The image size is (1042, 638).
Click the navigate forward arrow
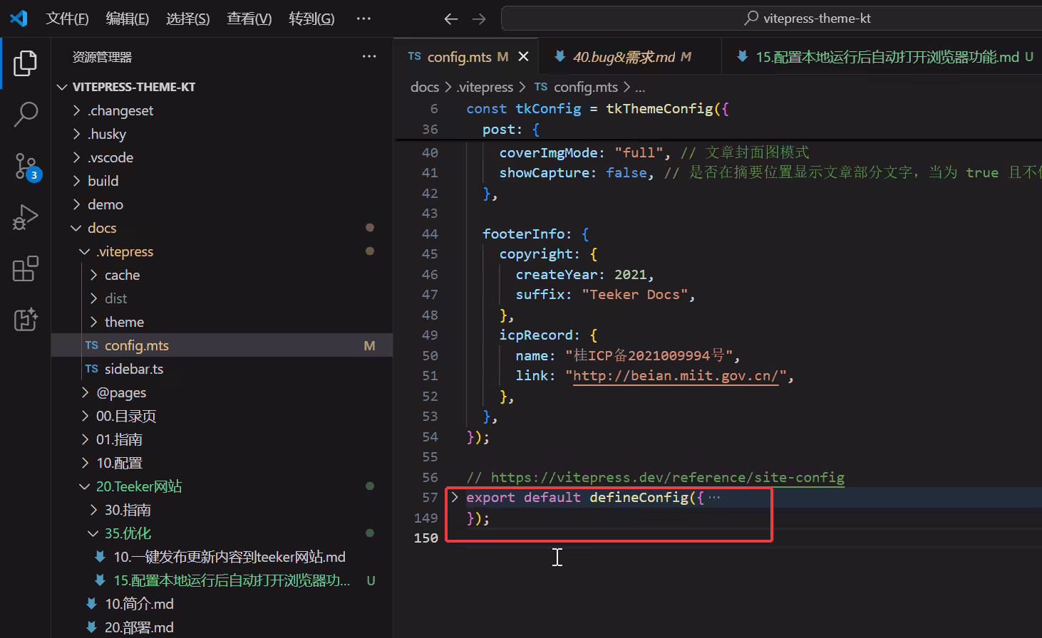point(479,19)
